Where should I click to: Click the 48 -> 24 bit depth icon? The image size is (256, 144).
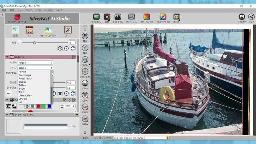48,30
